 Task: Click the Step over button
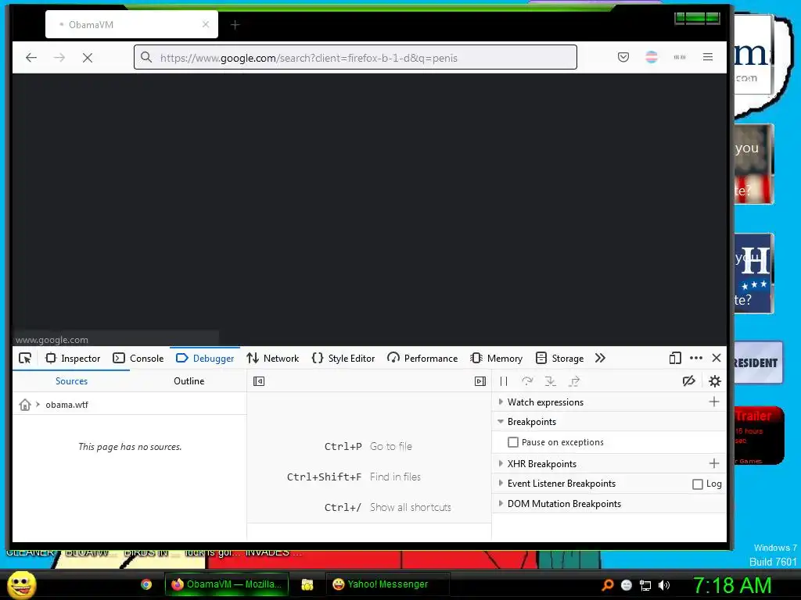[527, 381]
